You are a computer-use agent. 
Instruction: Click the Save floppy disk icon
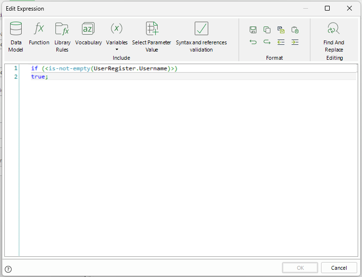[253, 30]
